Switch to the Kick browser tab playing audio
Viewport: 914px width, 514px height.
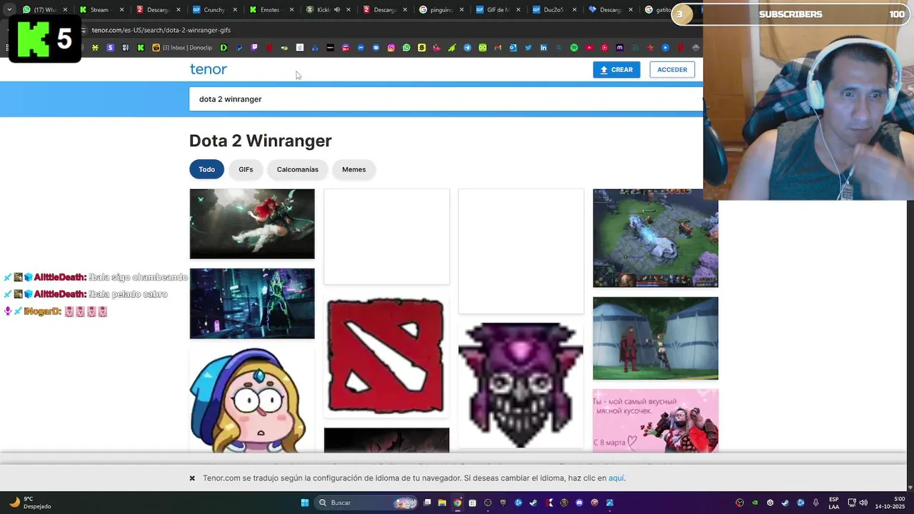coord(326,10)
